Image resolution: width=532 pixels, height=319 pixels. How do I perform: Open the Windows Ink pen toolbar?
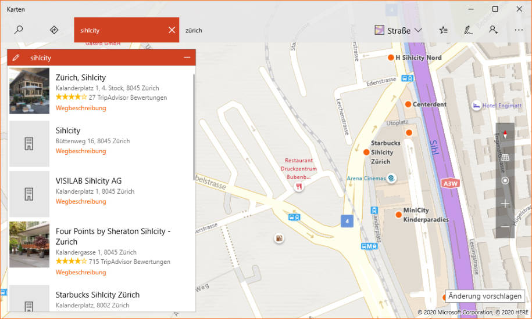click(468, 30)
